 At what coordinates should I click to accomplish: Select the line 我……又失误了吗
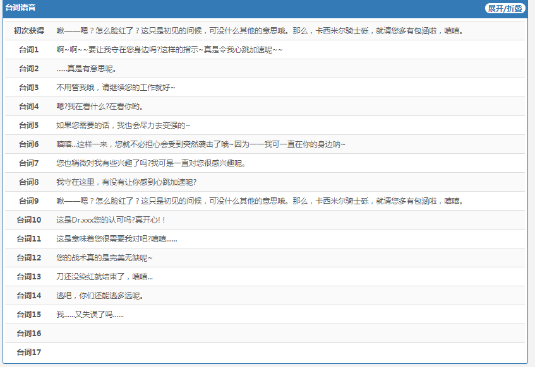coord(90,315)
